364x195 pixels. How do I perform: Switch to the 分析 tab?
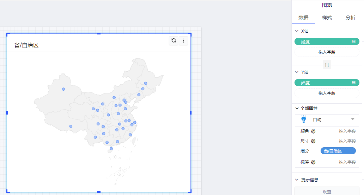pyautogui.click(x=351, y=18)
